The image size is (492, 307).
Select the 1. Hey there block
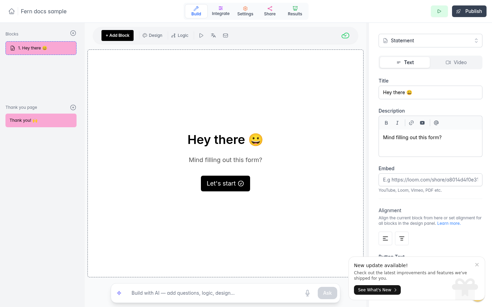pyautogui.click(x=41, y=48)
